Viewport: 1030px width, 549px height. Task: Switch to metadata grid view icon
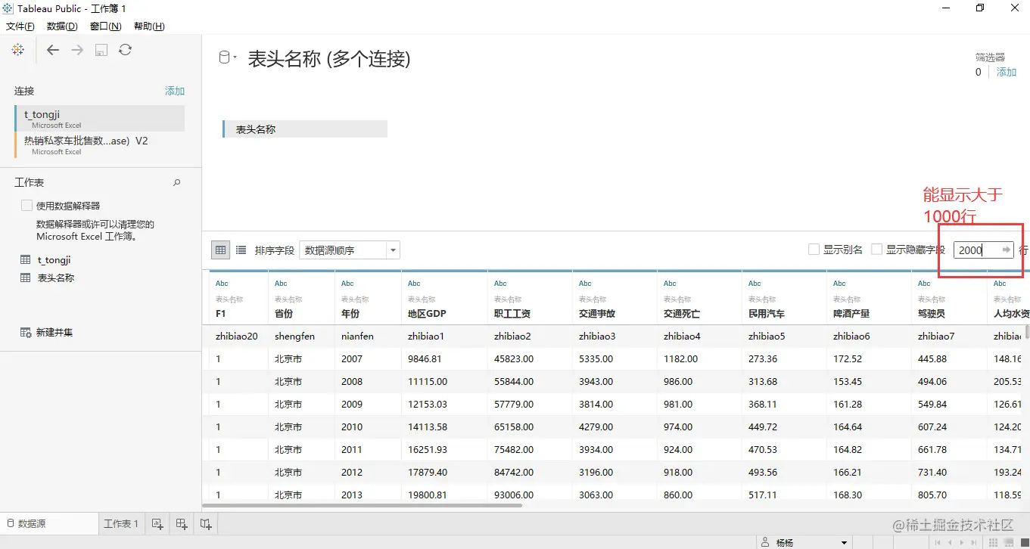pos(240,250)
